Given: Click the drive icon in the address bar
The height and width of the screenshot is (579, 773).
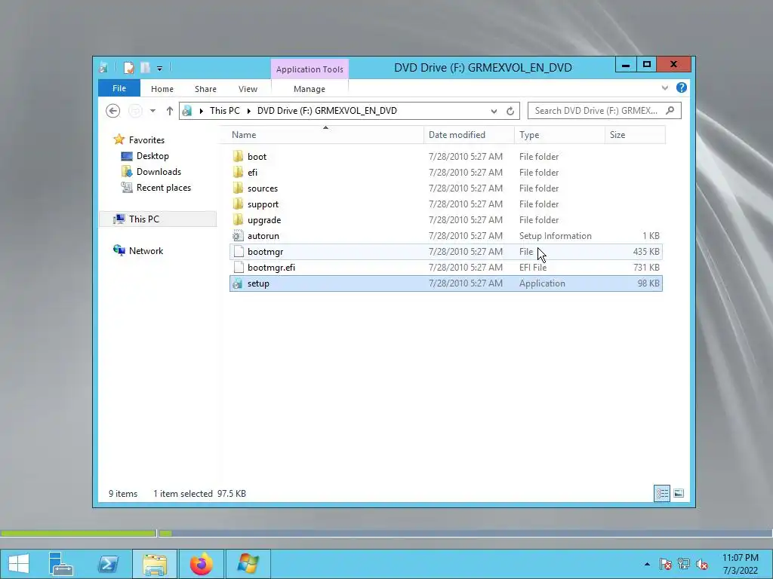Looking at the screenshot, I should pos(187,112).
